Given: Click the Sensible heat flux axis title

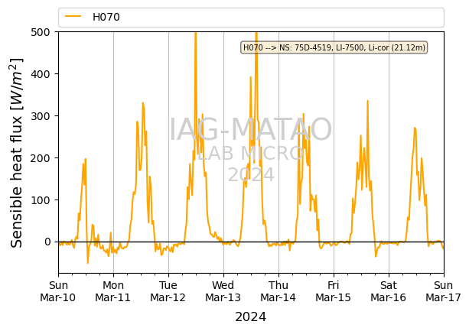Looking at the screenshot, I should [x=17, y=153].
